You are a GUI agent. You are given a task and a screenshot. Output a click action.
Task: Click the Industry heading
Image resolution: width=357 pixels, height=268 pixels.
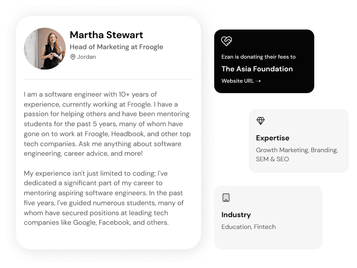236,215
